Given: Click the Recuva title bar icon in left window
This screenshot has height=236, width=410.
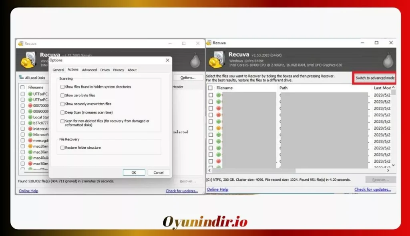Looking at the screenshot, I should 21,43.
